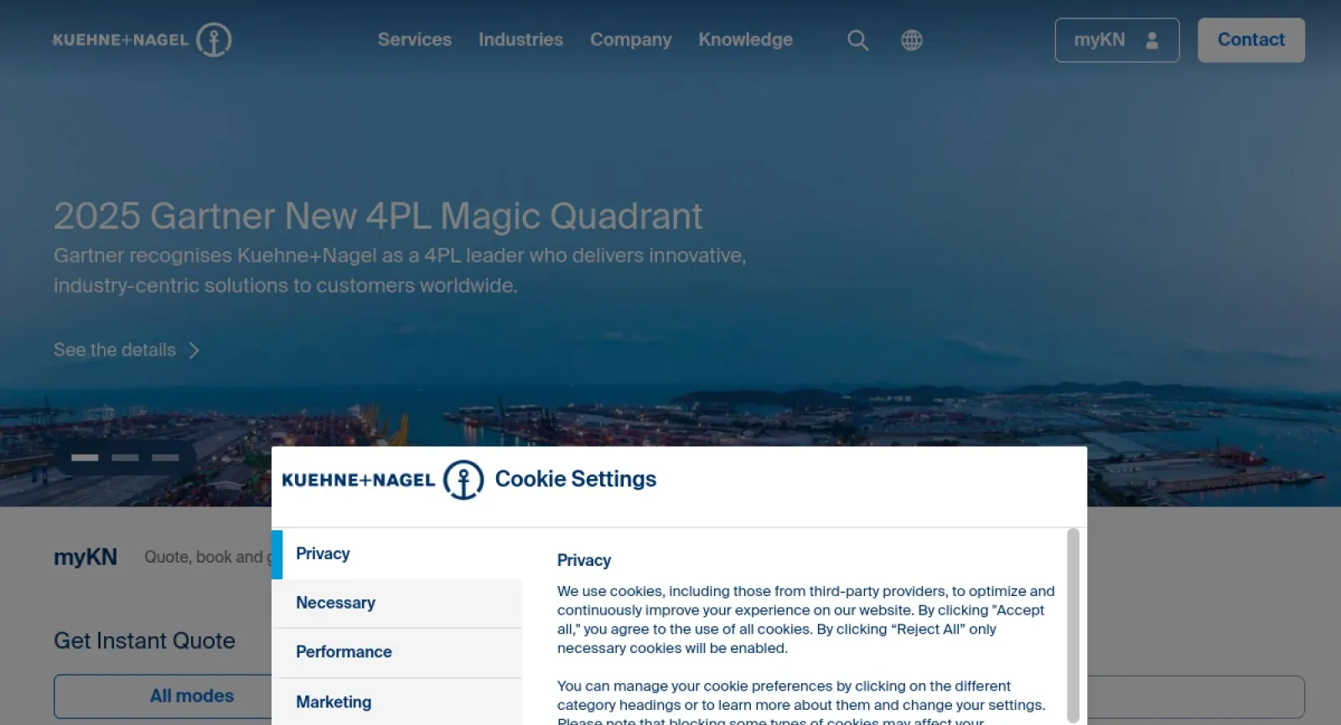Select the Privacy cookie tab

(397, 554)
